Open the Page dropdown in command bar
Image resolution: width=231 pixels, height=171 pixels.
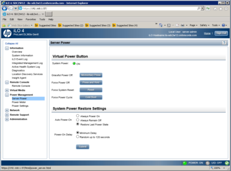193,25
